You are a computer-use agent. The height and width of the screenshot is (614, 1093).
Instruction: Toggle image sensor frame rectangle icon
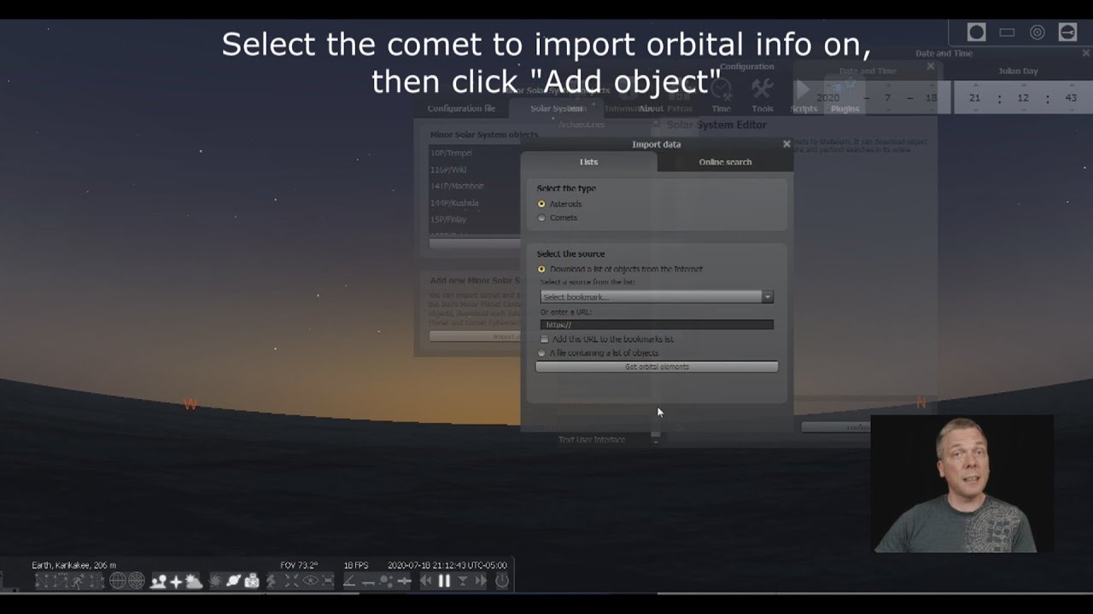[x=1007, y=32]
